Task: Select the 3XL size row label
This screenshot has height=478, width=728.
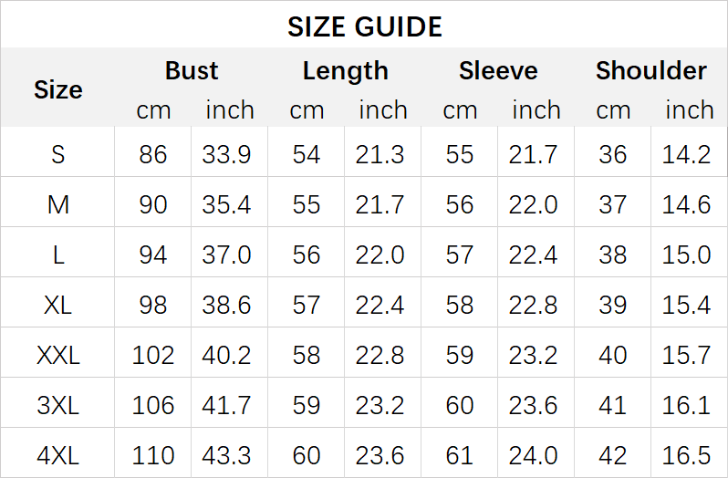Action: pyautogui.click(x=57, y=404)
